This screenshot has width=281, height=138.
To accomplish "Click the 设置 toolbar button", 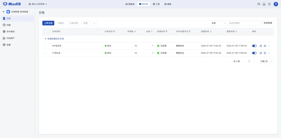I will pyautogui.click(x=85, y=23).
